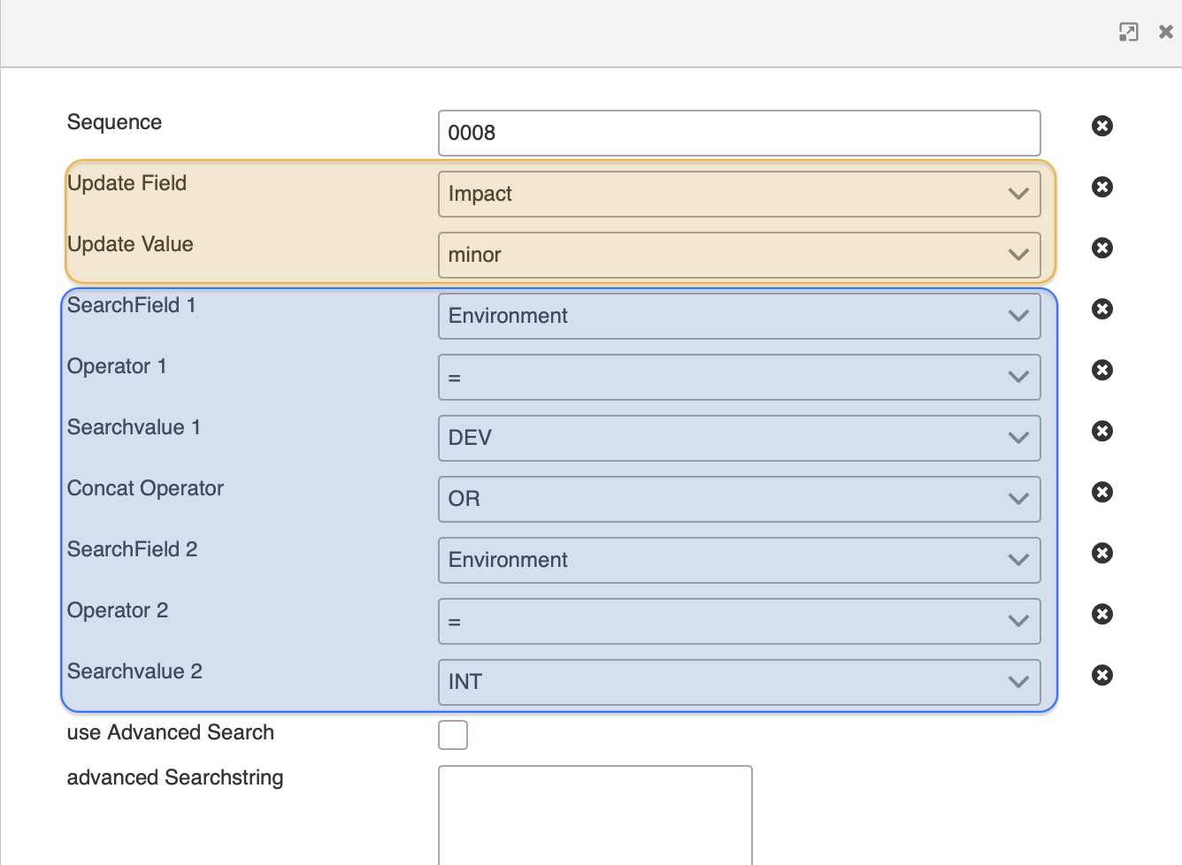1182x865 pixels.
Task: Remove the Searchvalue 2 row
Action: [1101, 675]
